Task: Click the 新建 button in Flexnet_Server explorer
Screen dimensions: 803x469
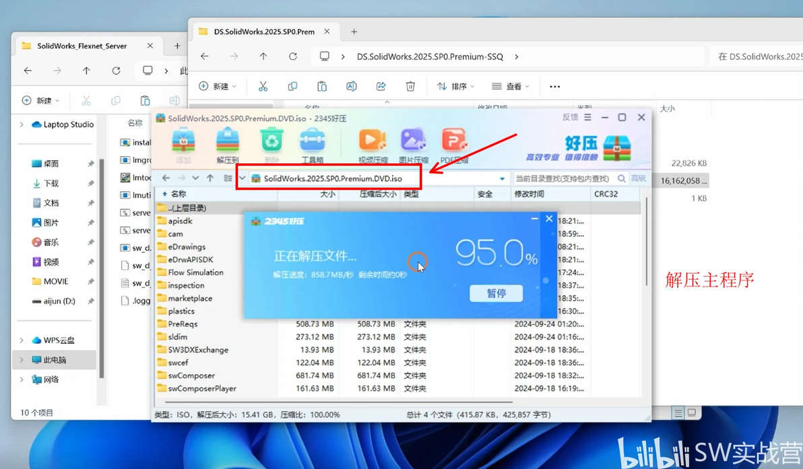Action: [40, 100]
